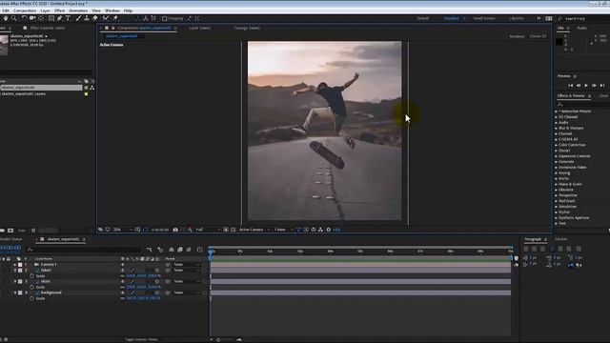Expand the Camera 1 layer properties
610x343 pixels.
15,265
